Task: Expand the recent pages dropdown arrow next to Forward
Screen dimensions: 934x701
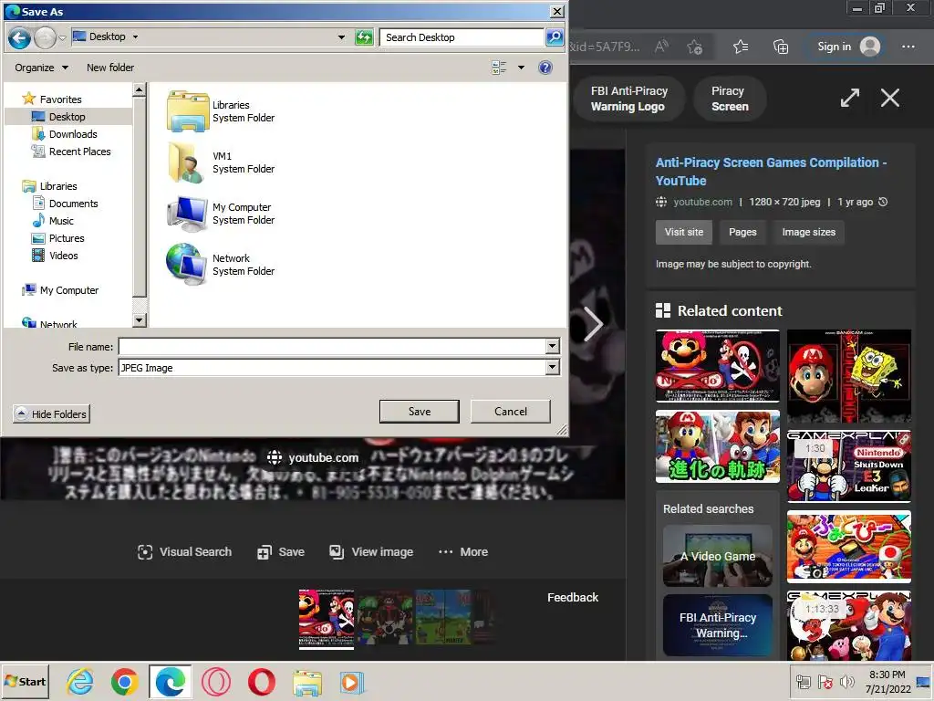Action: point(63,38)
